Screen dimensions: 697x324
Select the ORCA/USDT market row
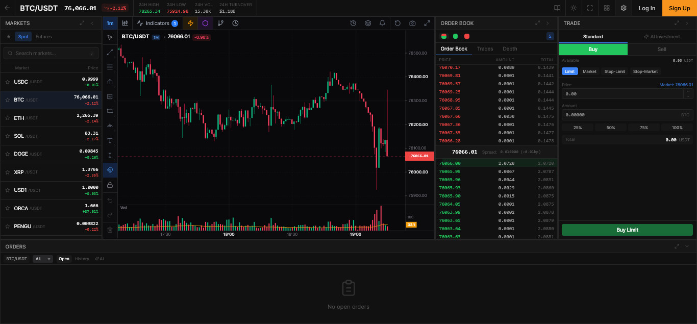(51, 208)
